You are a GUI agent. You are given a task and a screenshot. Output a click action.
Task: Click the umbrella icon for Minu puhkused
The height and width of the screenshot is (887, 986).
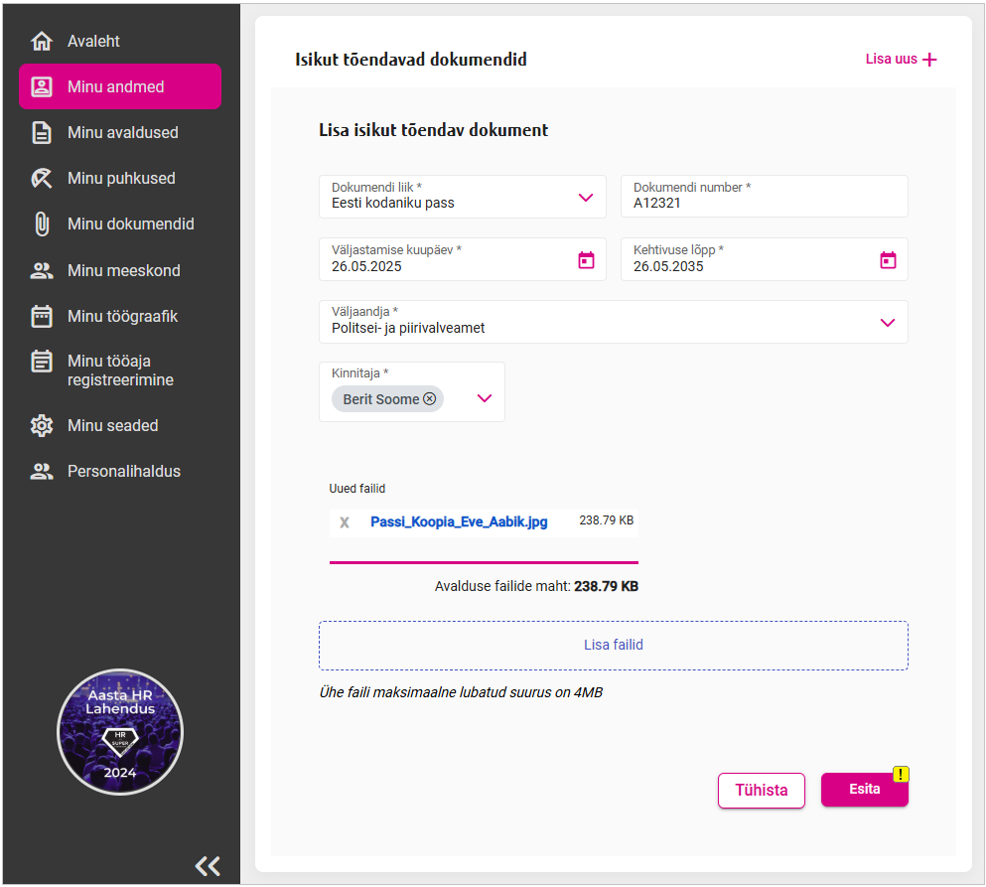[x=41, y=179]
